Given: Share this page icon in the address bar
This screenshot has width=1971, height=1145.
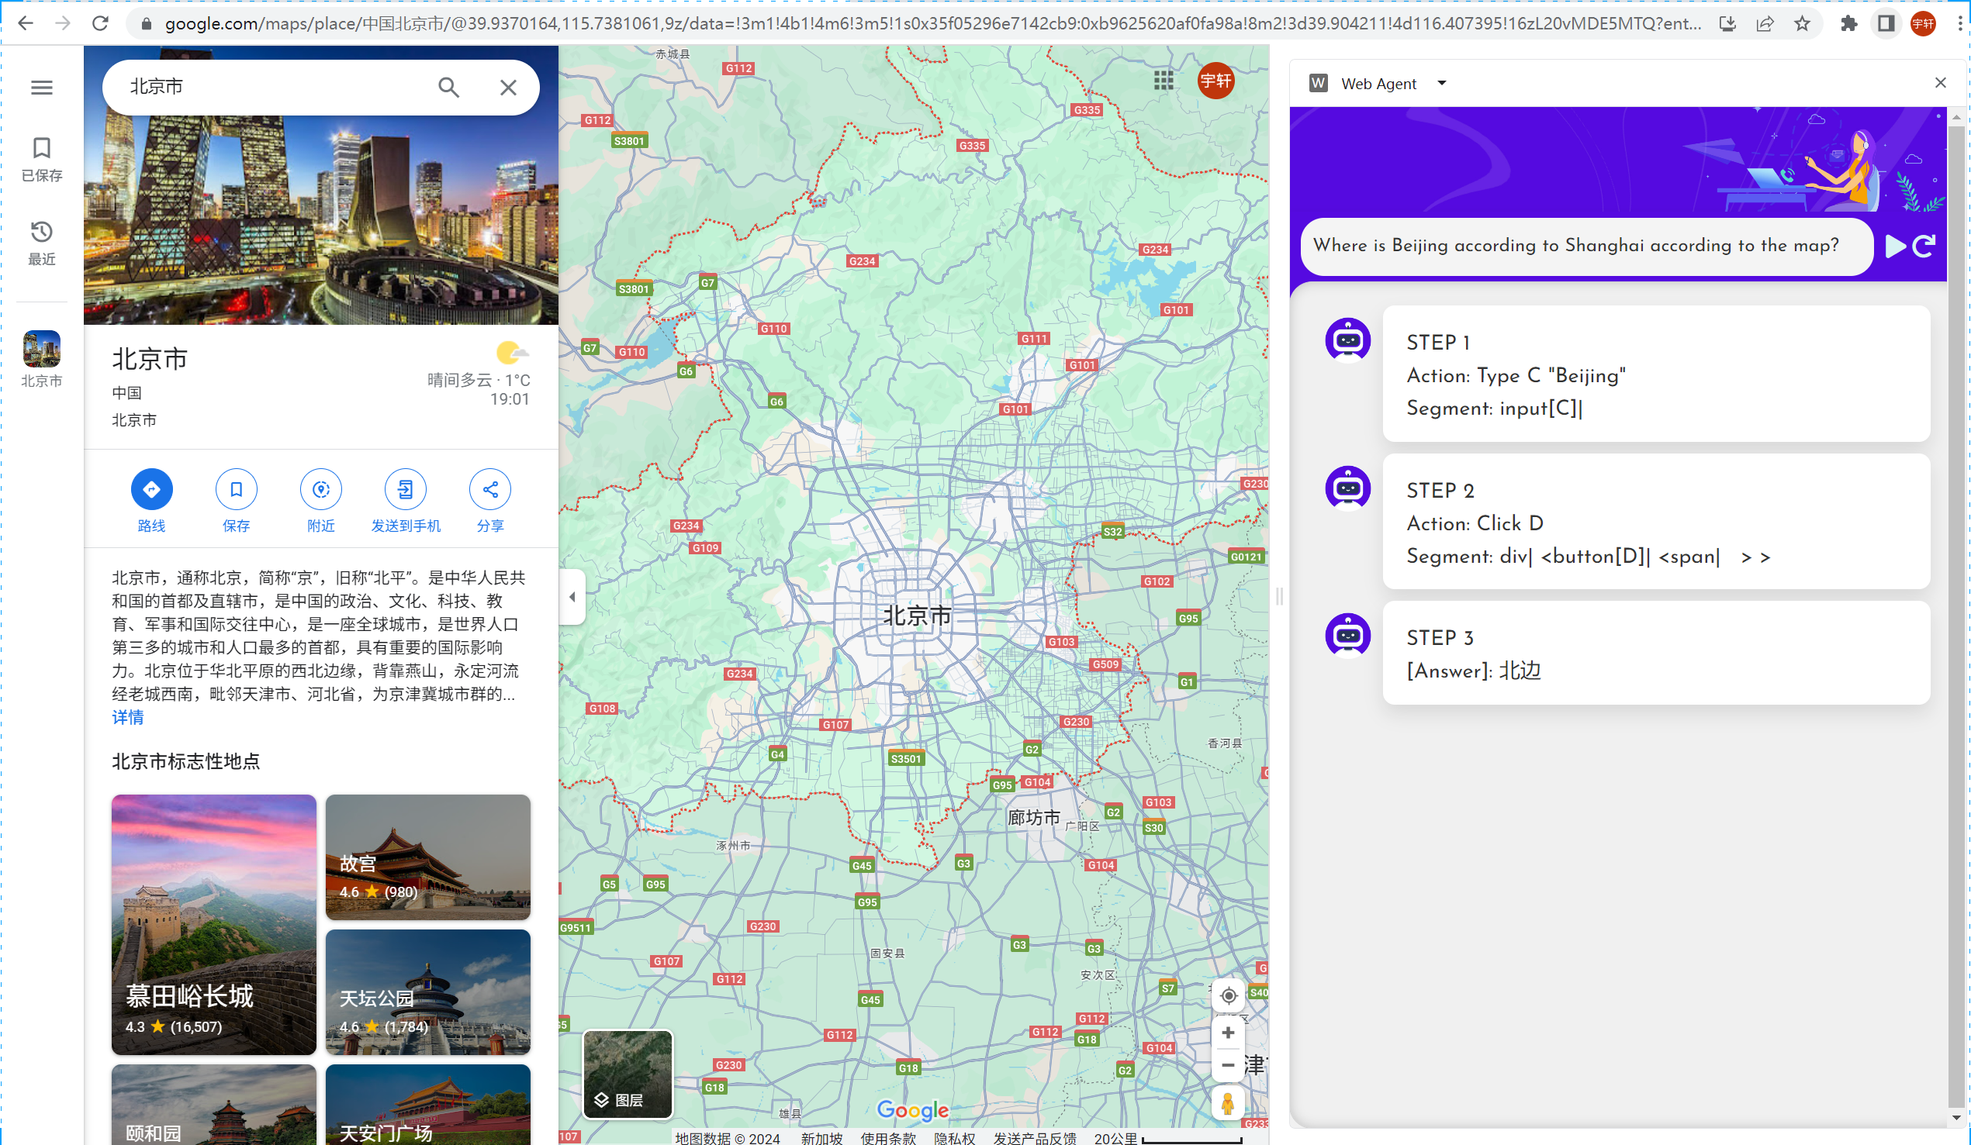Looking at the screenshot, I should pos(1765,23).
